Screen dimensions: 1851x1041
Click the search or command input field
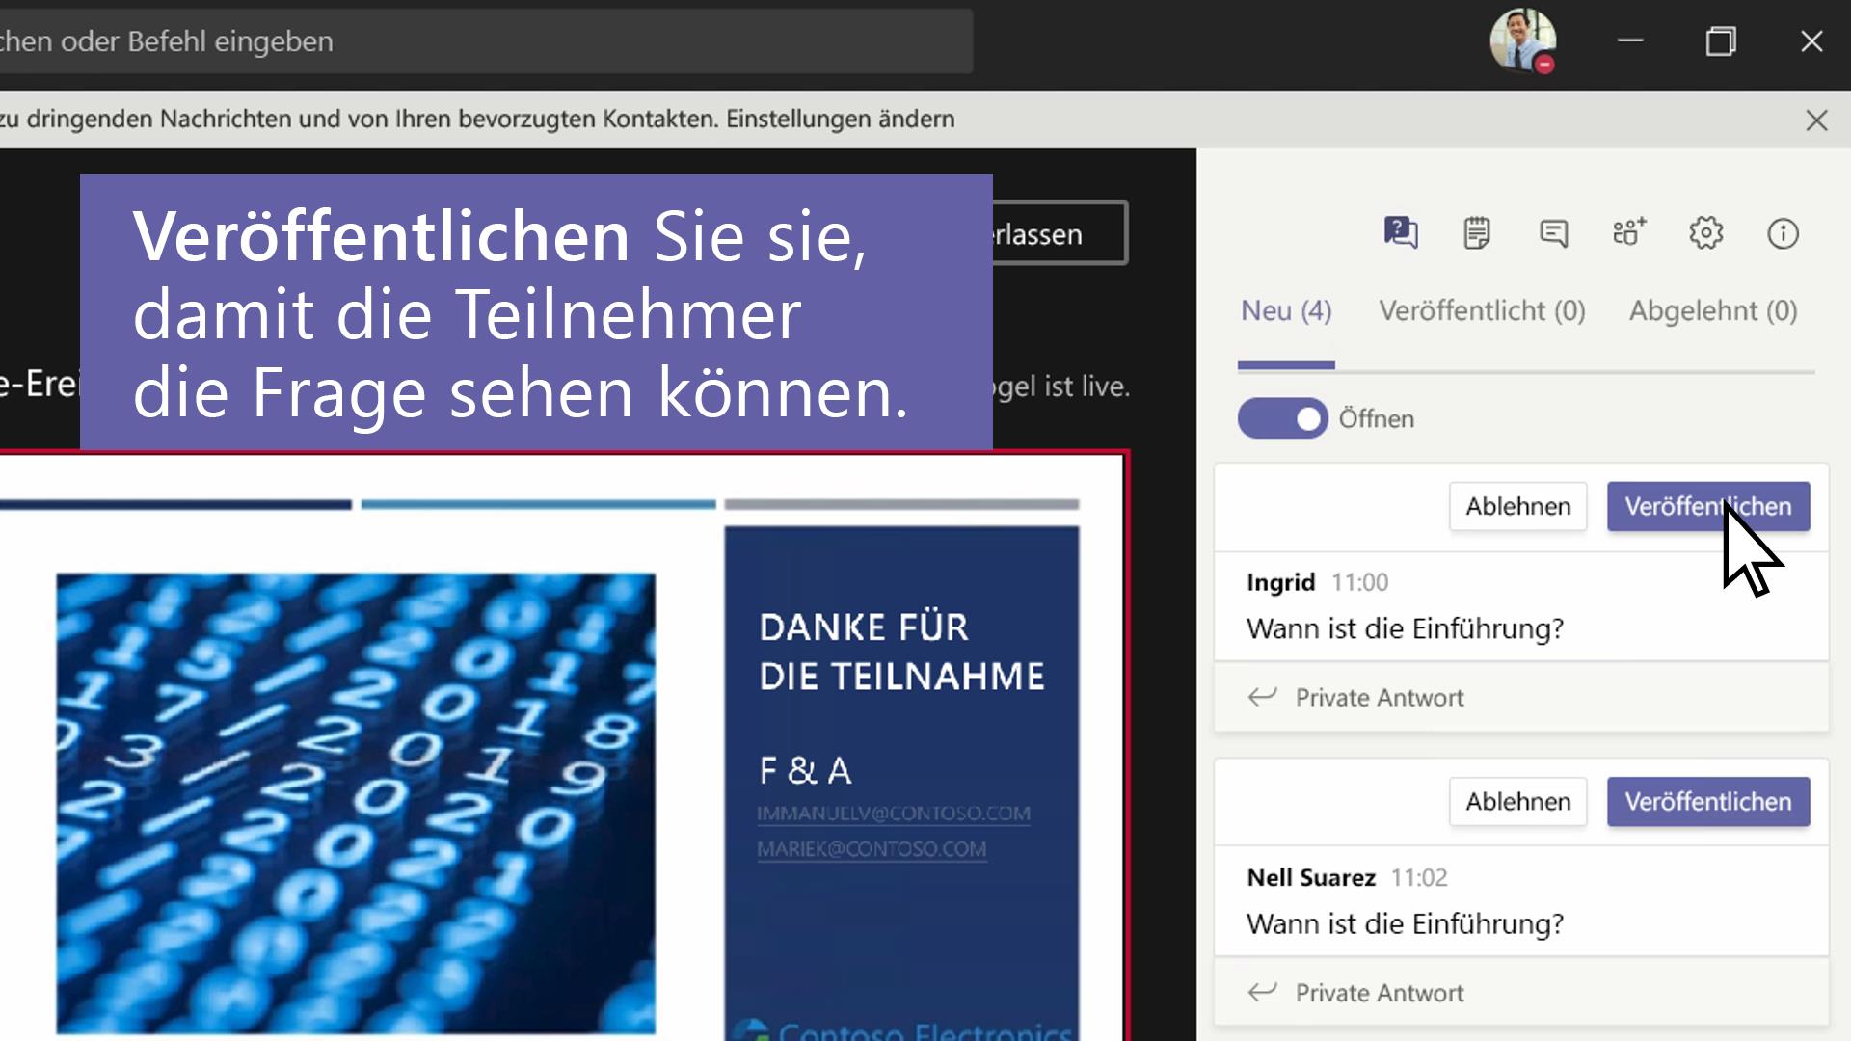click(486, 41)
